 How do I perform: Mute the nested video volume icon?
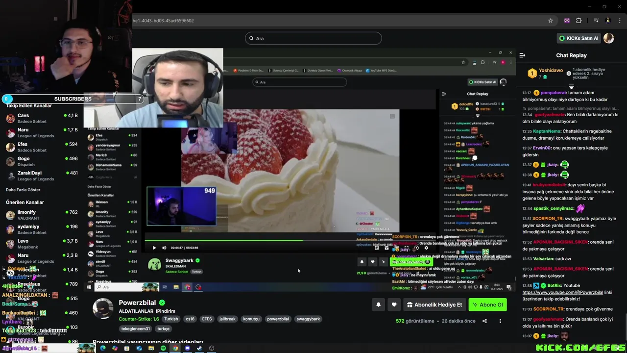tap(164, 248)
